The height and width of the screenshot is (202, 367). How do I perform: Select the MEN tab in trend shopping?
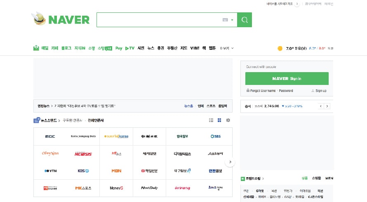click(329, 178)
